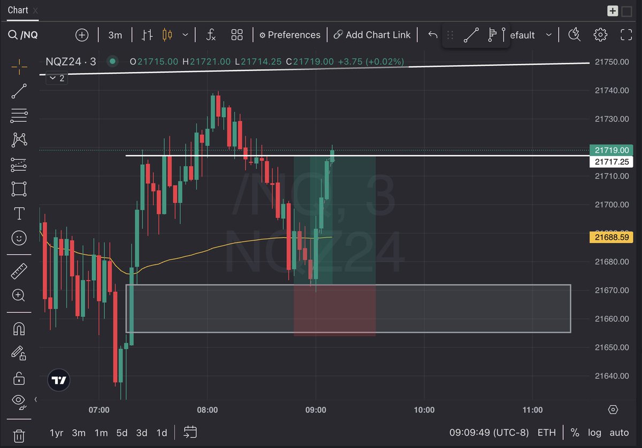Select the candlestick chart style
This screenshot has height=448, width=642.
167,35
